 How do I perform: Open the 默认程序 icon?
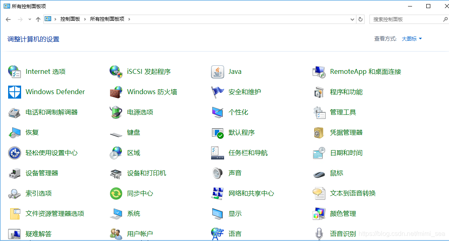[217, 133]
